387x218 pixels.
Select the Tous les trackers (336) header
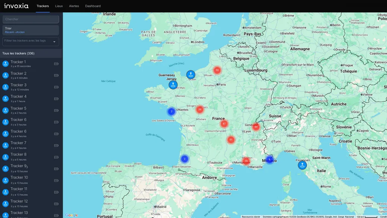click(x=31, y=53)
